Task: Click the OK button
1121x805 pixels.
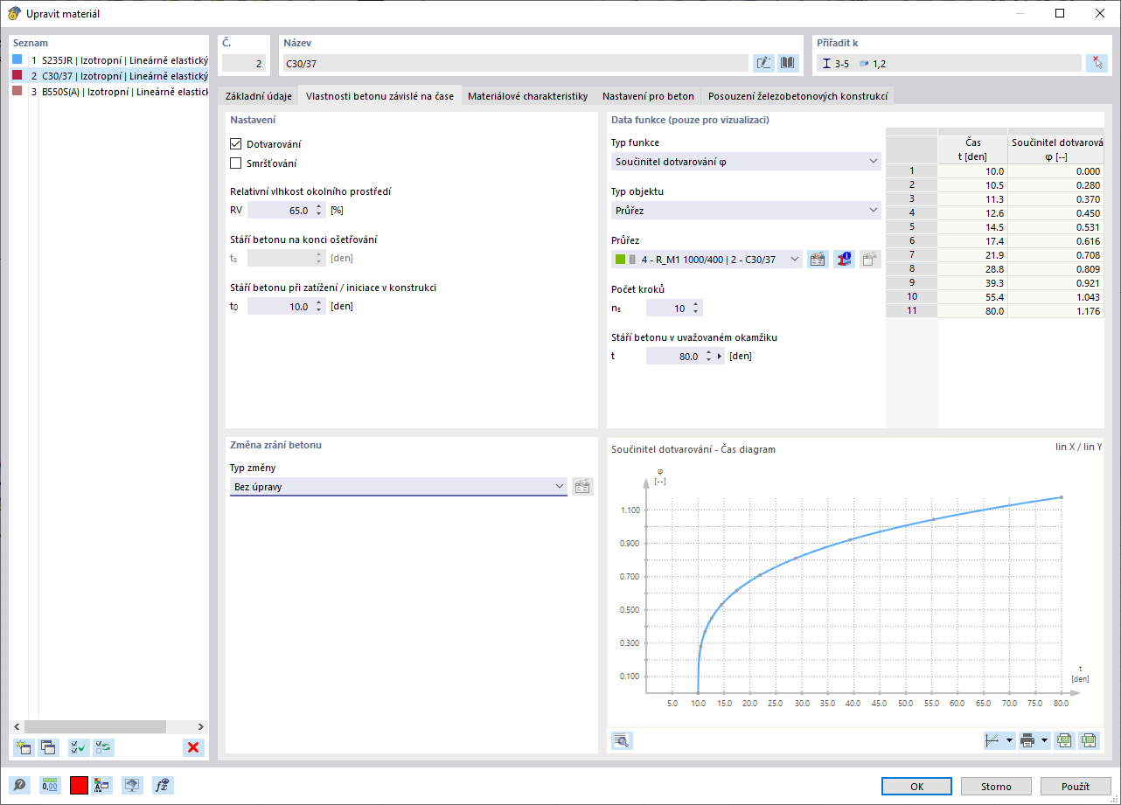Action: tap(916, 787)
